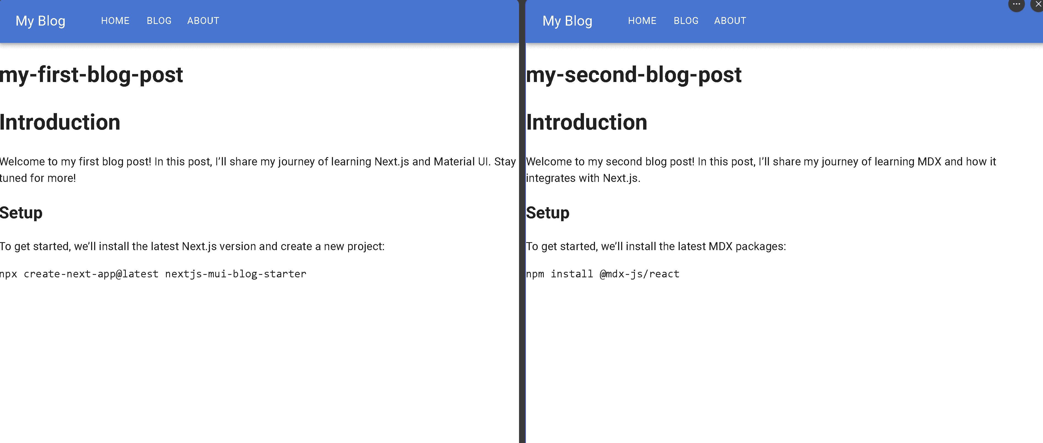Open BLOG in the first-post pane navbar
This screenshot has height=443, width=1043.
(x=159, y=21)
